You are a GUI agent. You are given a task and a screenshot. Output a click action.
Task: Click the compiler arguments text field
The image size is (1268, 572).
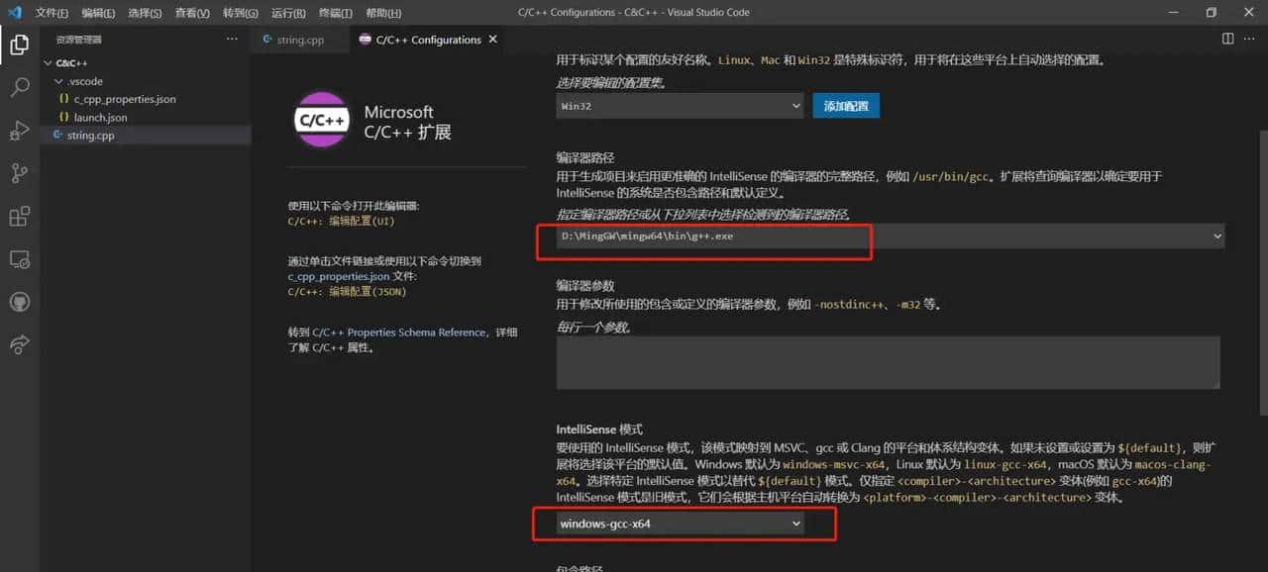[x=887, y=361]
